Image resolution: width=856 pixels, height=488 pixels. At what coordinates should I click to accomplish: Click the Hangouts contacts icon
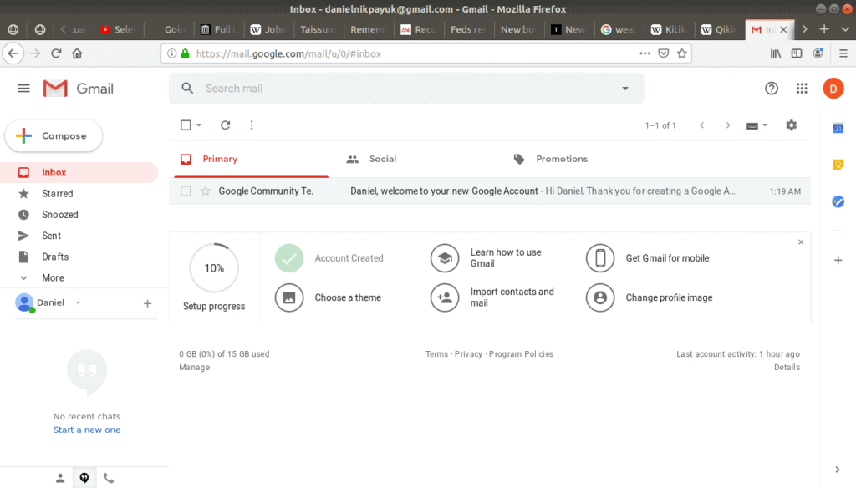[x=60, y=478]
